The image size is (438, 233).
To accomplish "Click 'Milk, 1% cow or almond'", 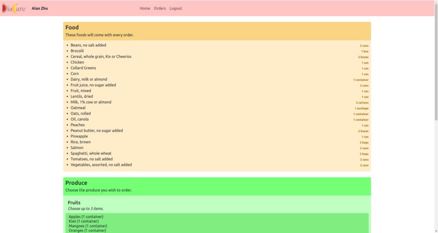I will 91,102.
